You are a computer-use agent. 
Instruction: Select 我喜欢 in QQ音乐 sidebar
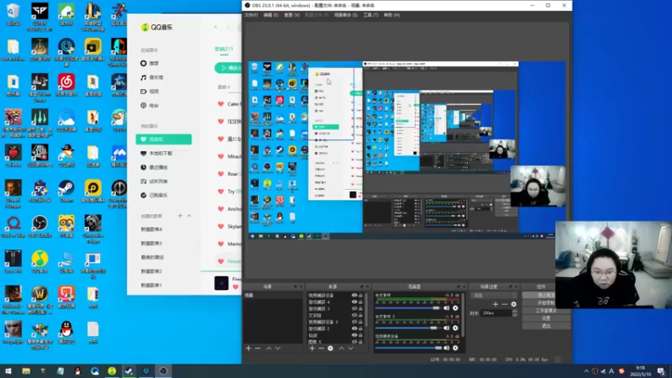click(x=164, y=139)
